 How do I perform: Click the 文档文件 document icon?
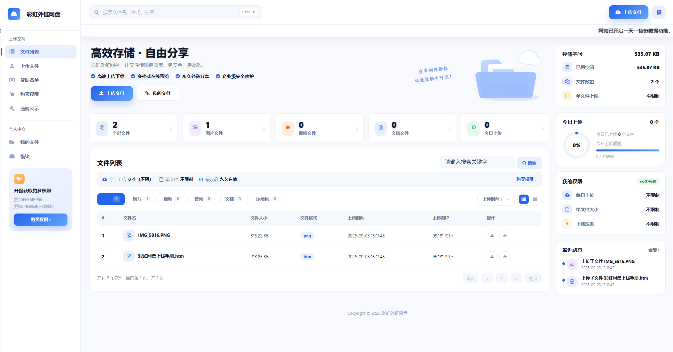click(x=381, y=128)
